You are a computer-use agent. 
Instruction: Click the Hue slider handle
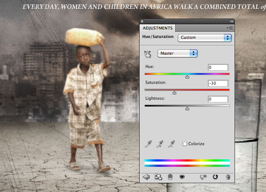pos(187,77)
